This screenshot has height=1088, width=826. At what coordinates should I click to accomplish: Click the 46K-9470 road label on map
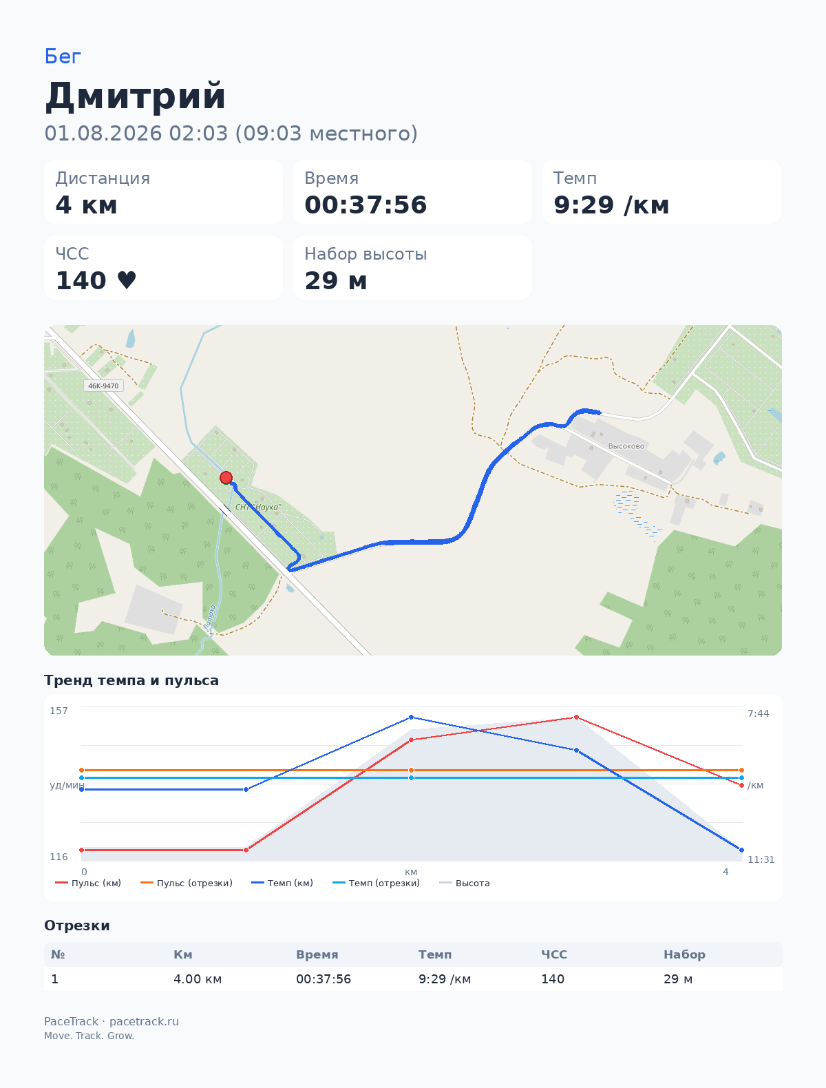pos(103,386)
